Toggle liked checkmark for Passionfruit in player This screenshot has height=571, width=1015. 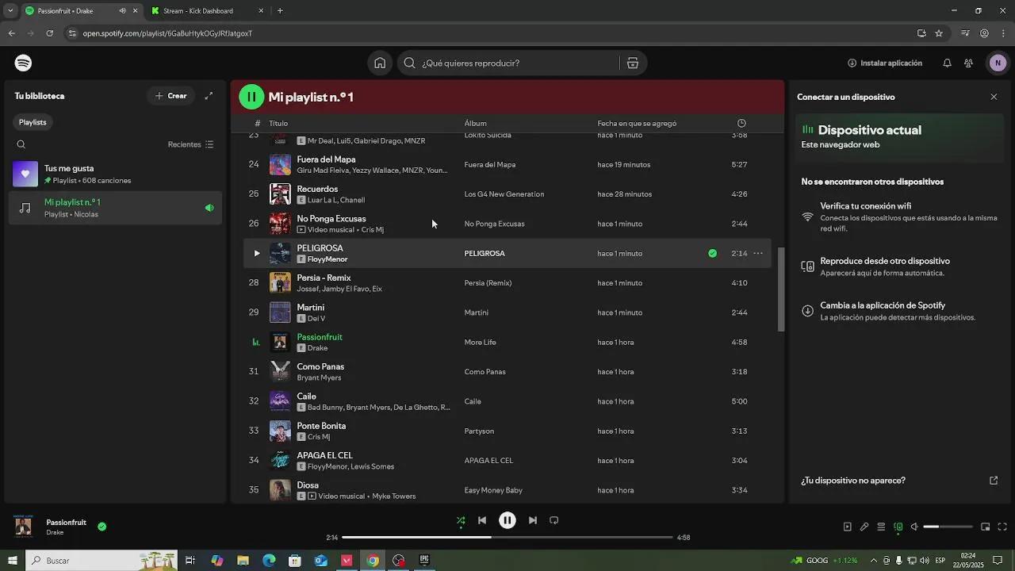[x=102, y=527]
